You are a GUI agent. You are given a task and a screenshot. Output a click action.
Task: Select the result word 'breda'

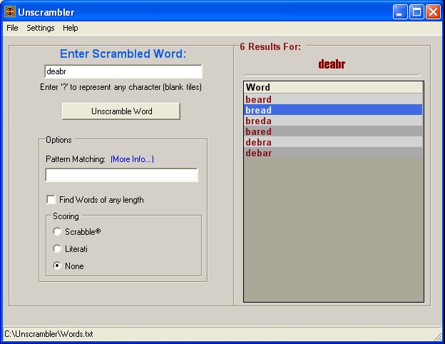[333, 121]
